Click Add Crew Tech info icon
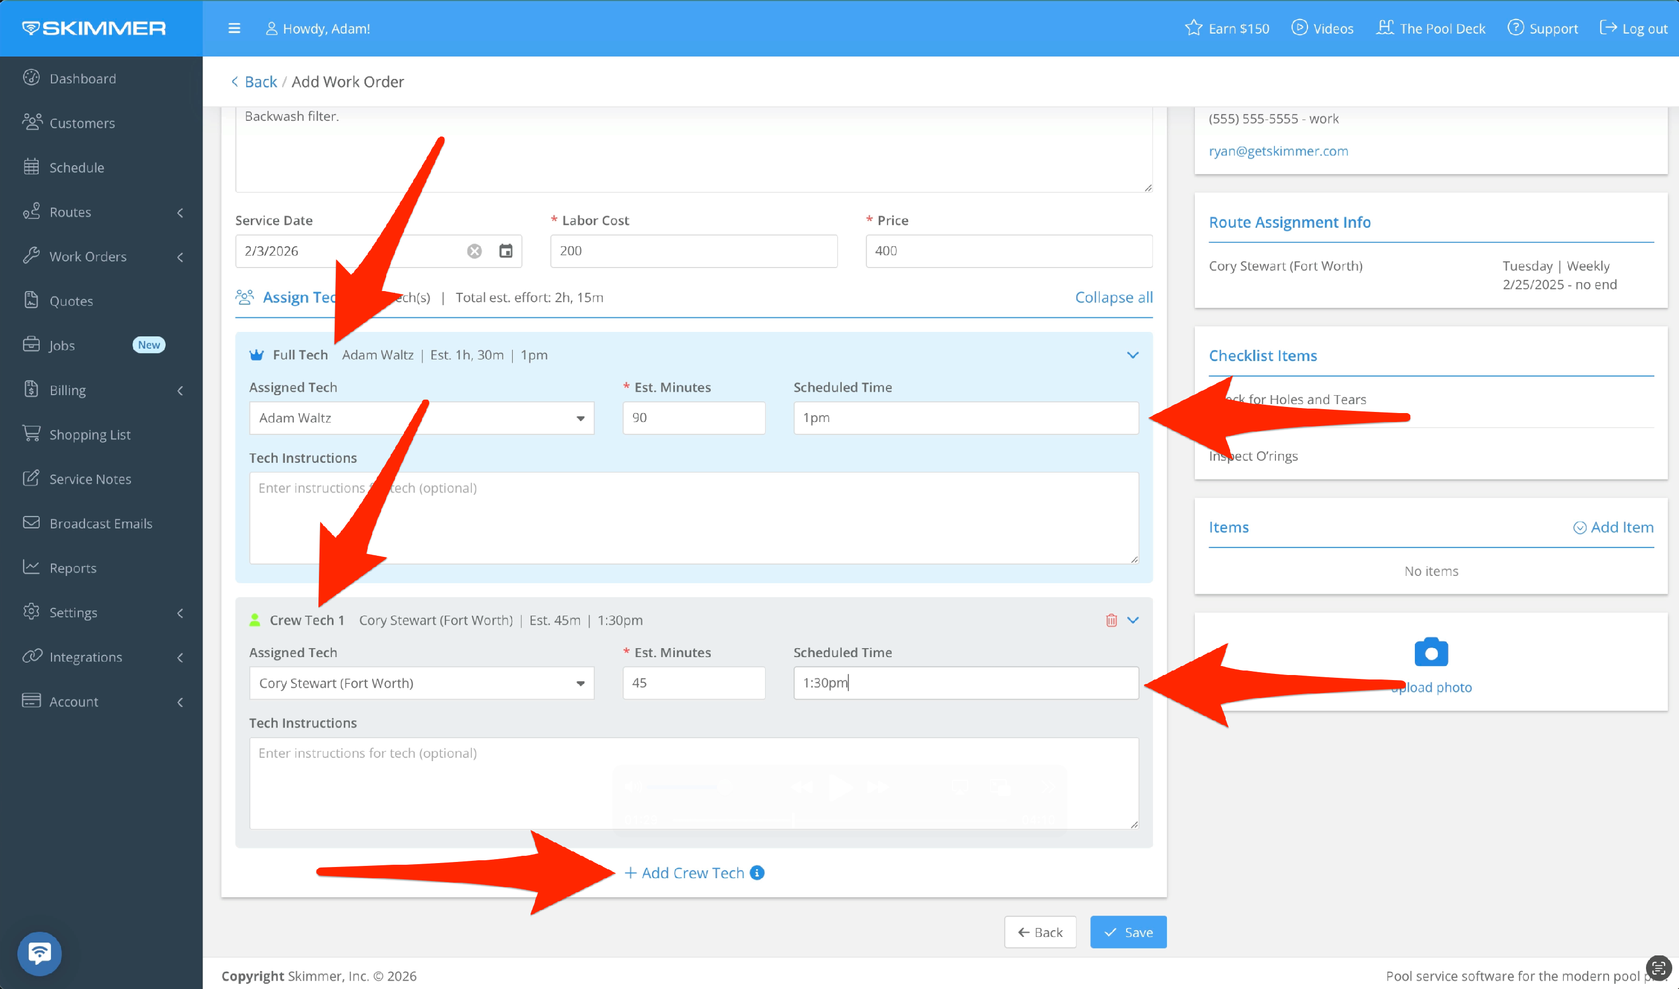1679x989 pixels. click(x=757, y=873)
